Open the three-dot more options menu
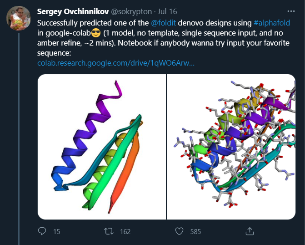305x245 pixels. (291, 11)
